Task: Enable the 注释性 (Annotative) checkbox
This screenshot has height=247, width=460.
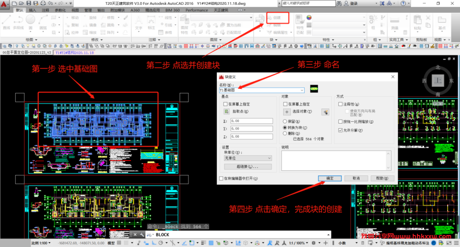Action: pyautogui.click(x=340, y=104)
